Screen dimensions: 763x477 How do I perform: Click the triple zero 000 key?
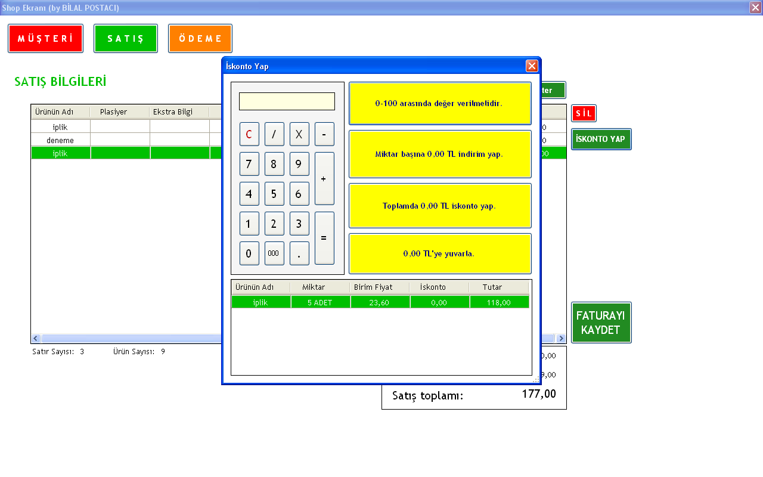[274, 253]
